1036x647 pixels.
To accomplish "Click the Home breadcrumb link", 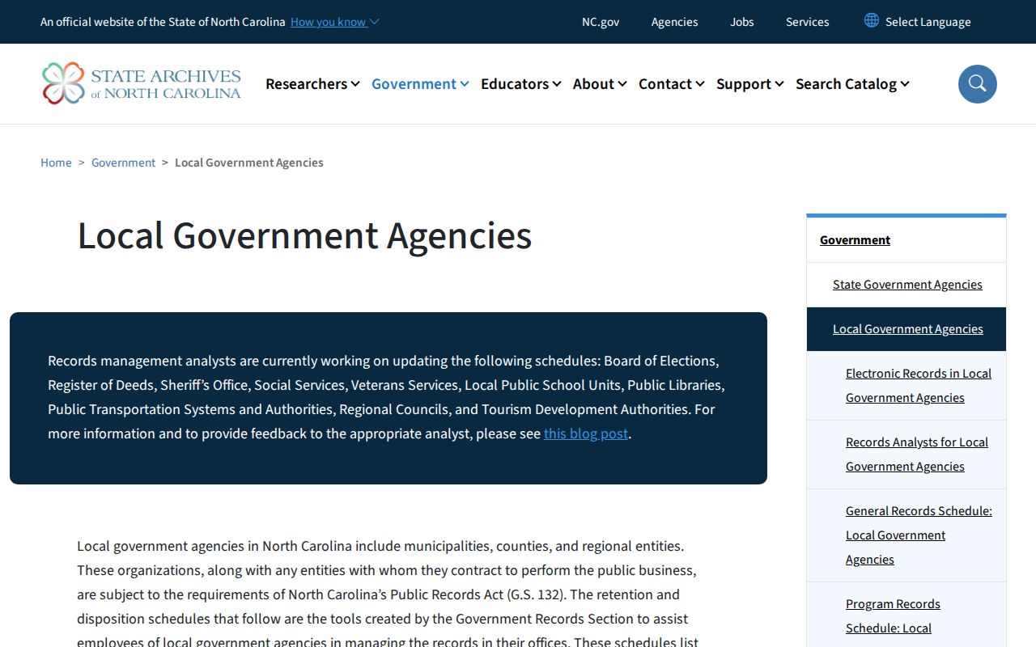I will coord(56,163).
